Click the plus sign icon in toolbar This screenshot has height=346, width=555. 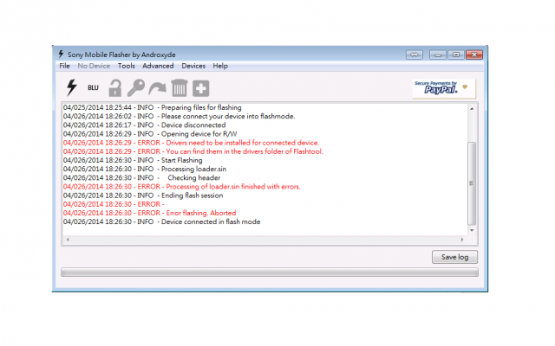200,88
